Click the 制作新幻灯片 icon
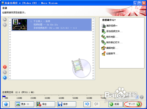Image resolution: width=147 pixels, height=109 pixels. [x=103, y=43]
